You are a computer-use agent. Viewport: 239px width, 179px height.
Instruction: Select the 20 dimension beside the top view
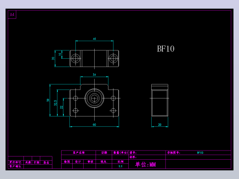pos(53,58)
